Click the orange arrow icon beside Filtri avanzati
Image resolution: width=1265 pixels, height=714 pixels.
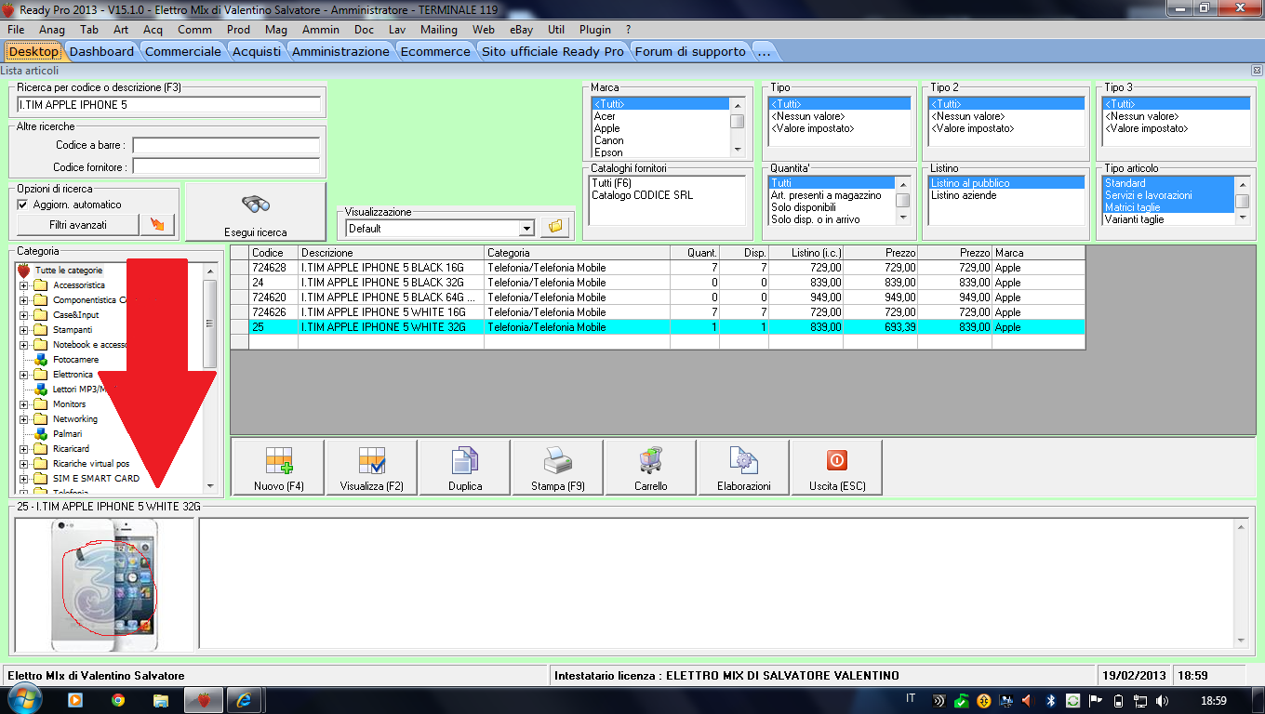click(x=157, y=225)
